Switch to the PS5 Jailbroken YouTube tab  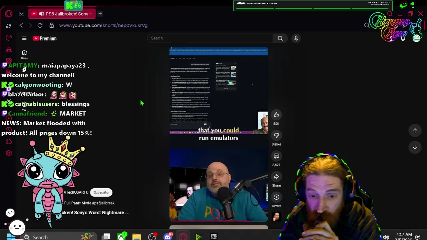(62, 14)
